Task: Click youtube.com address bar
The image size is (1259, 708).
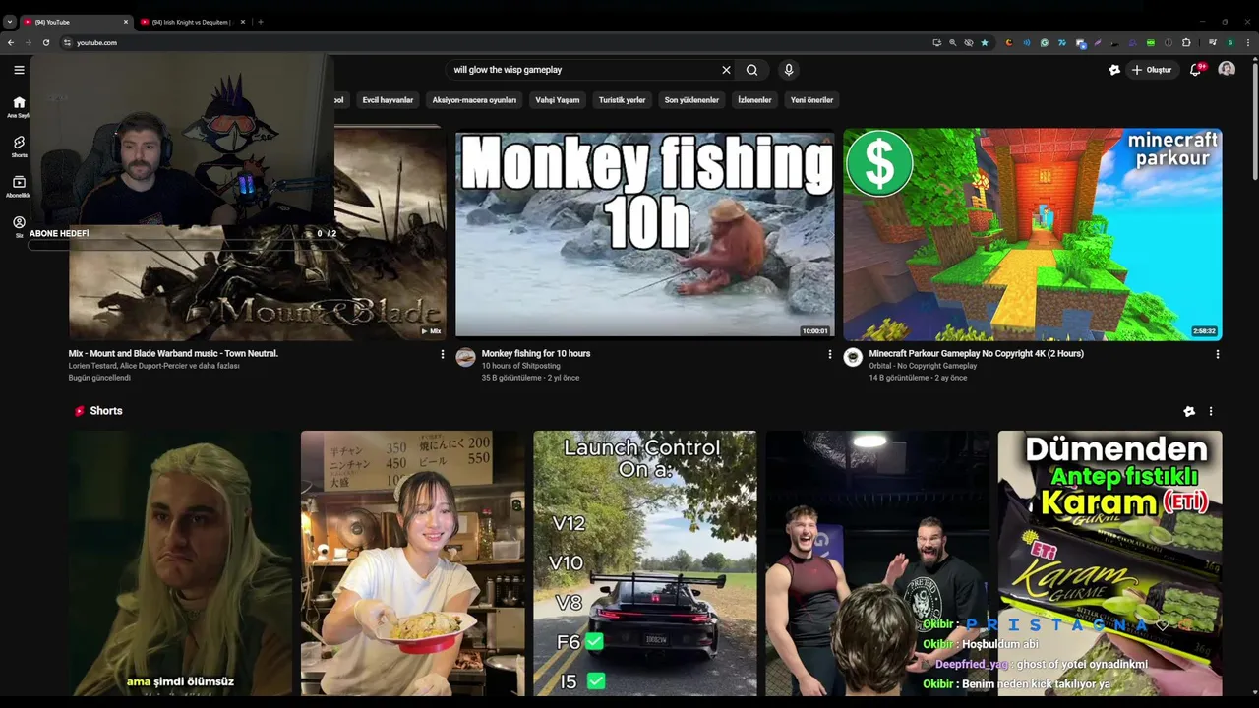Action: pos(492,42)
